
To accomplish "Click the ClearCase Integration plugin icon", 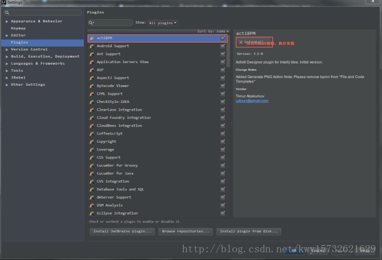I will tap(91, 110).
